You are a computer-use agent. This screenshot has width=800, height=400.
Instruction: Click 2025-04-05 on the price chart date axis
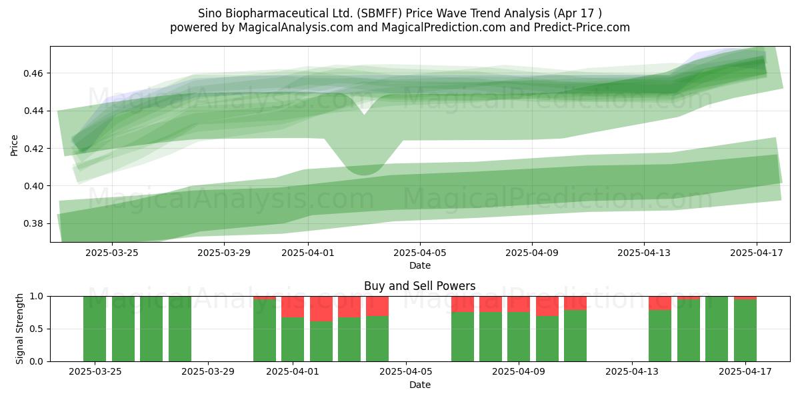click(x=420, y=253)
